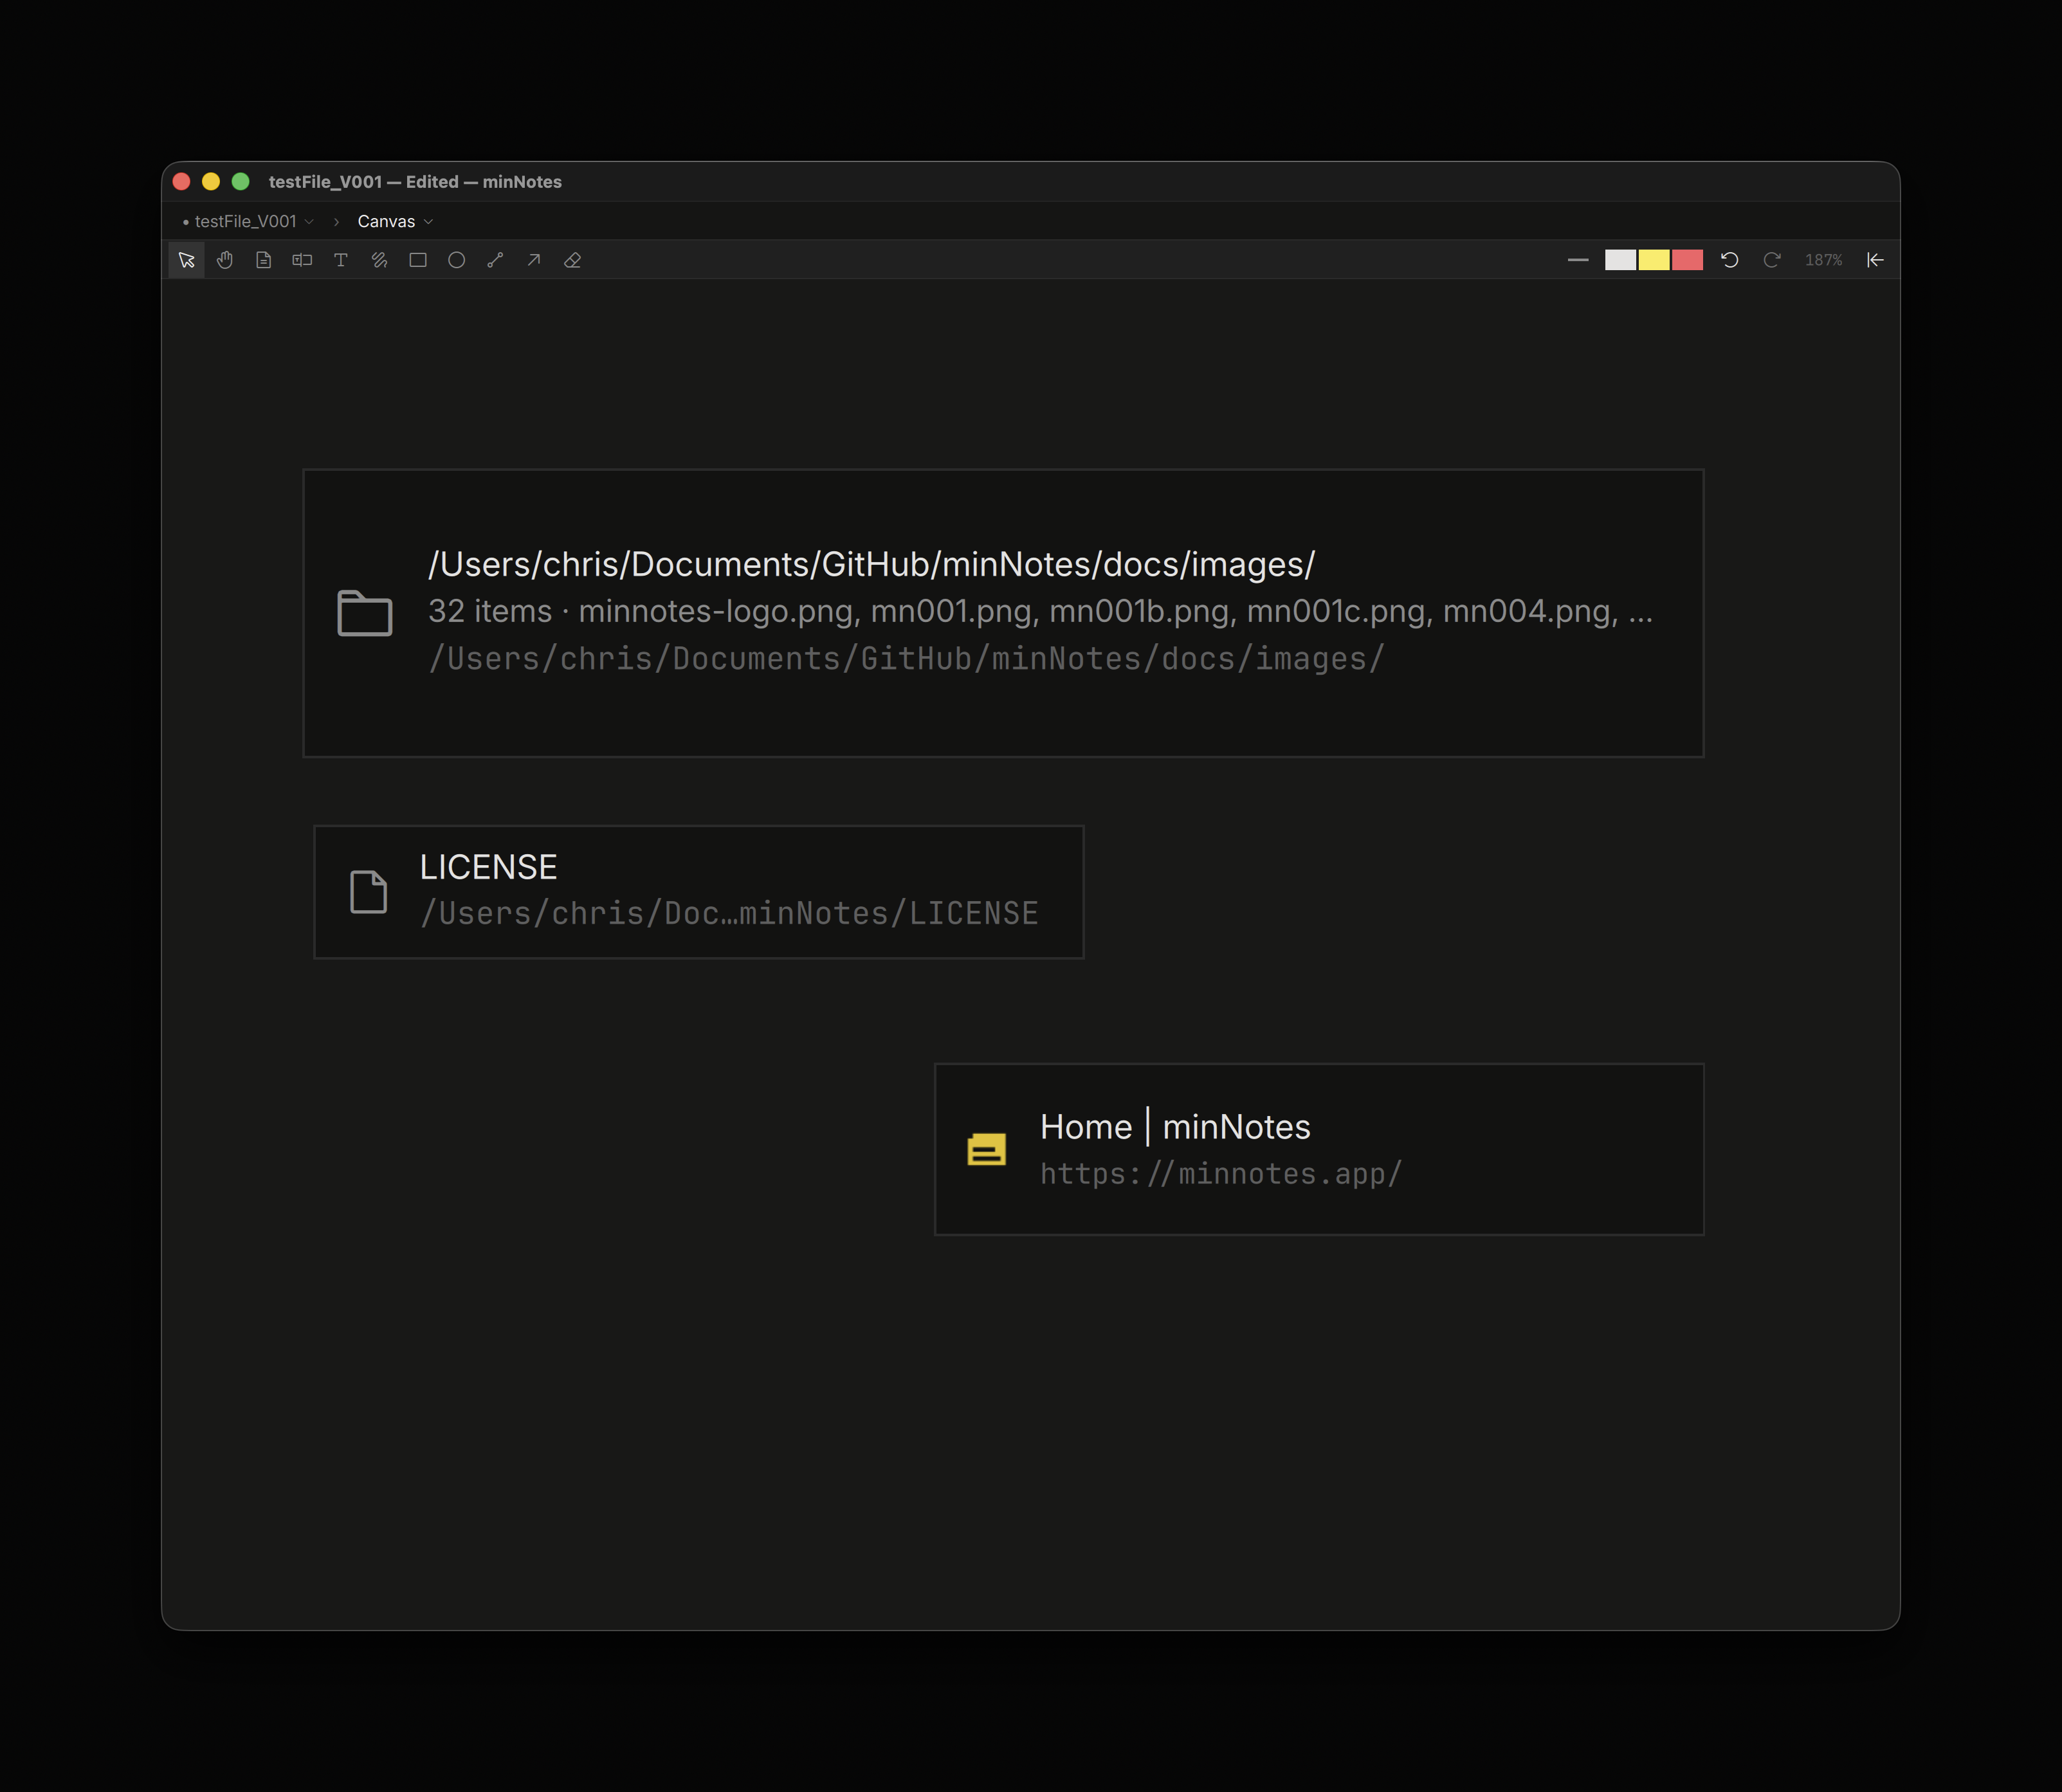The height and width of the screenshot is (1792, 2062).
Task: Open the Home | minNotes link card
Action: (1319, 1149)
